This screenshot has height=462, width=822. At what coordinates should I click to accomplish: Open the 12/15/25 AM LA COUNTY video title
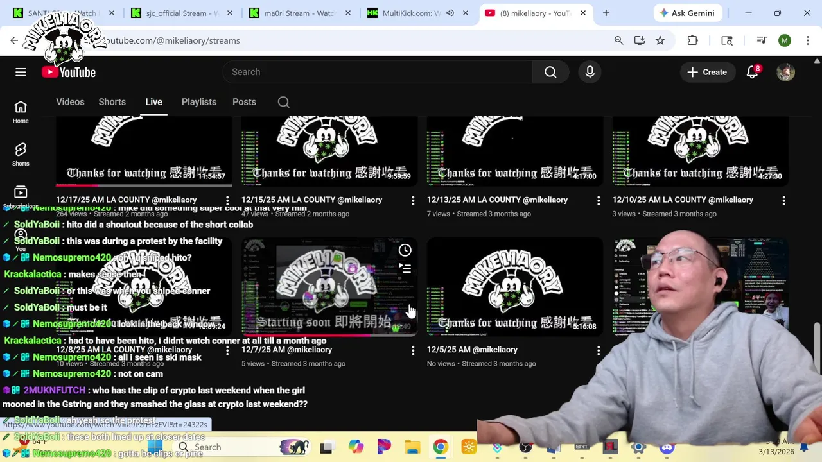pyautogui.click(x=311, y=200)
